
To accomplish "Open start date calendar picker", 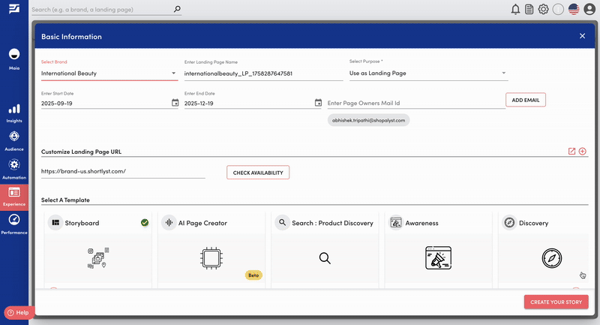I will coord(175,103).
